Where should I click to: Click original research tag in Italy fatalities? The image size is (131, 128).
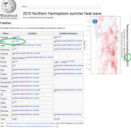click(20, 69)
